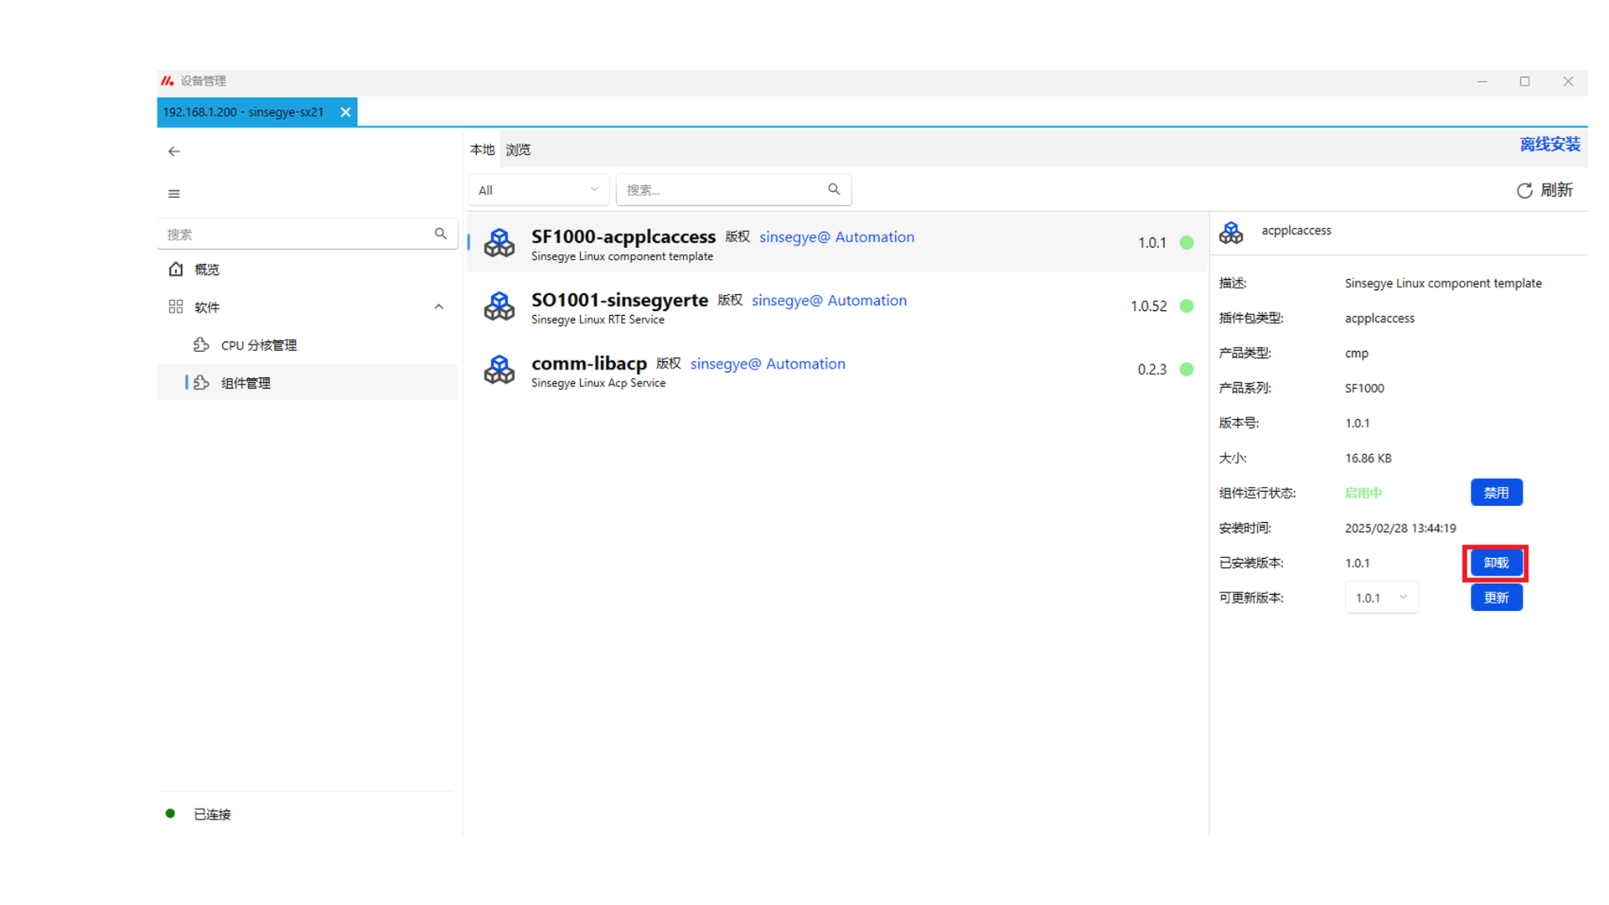
Task: Switch to the 浏览 tab
Action: tap(518, 150)
